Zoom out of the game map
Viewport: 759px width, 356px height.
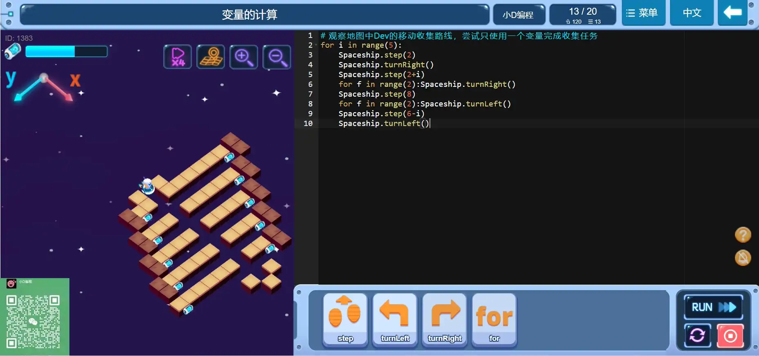277,57
